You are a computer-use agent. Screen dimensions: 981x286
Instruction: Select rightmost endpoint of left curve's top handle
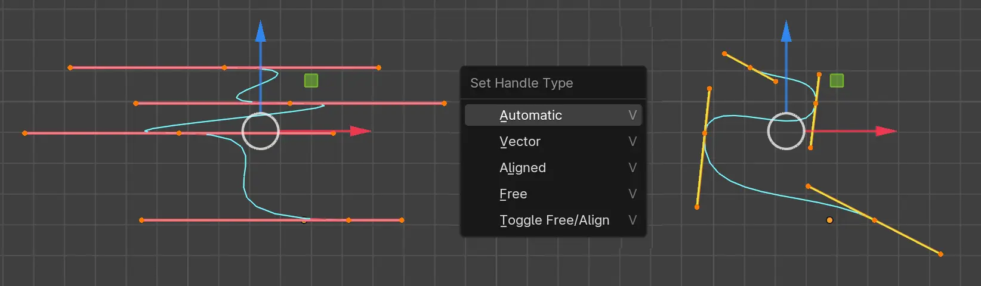[x=379, y=68]
